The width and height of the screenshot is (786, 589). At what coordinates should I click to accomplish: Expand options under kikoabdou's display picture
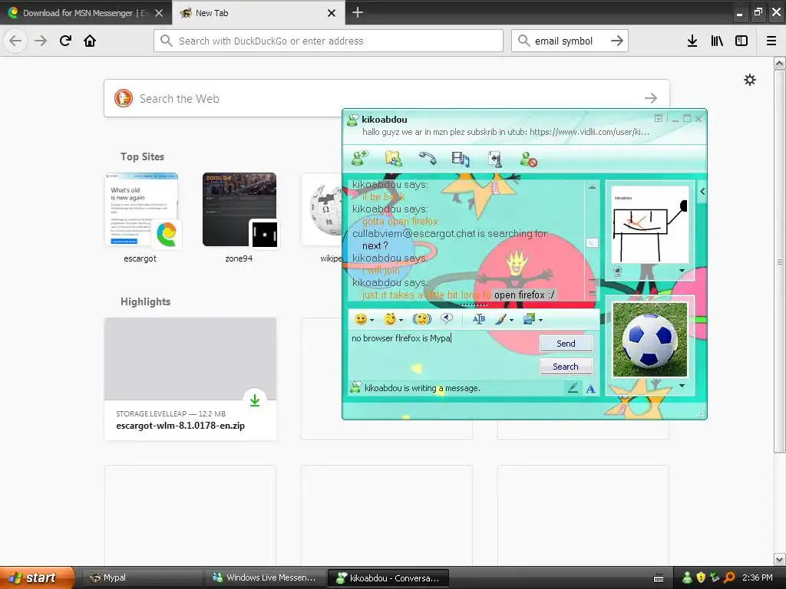[x=682, y=271]
